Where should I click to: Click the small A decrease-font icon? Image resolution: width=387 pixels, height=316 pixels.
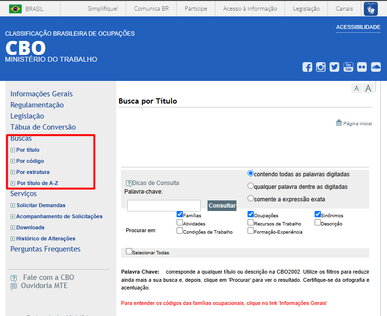(357, 88)
